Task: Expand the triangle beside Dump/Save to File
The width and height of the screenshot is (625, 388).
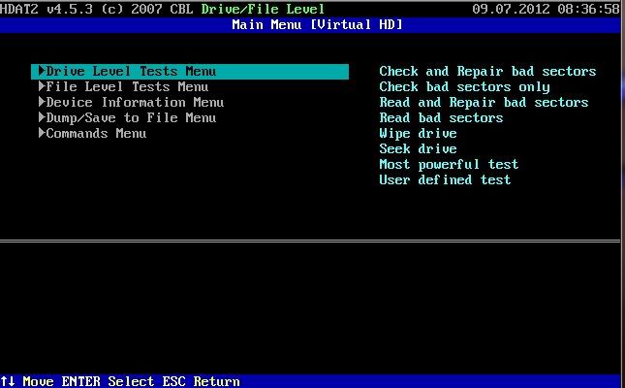Action: pyautogui.click(x=42, y=117)
